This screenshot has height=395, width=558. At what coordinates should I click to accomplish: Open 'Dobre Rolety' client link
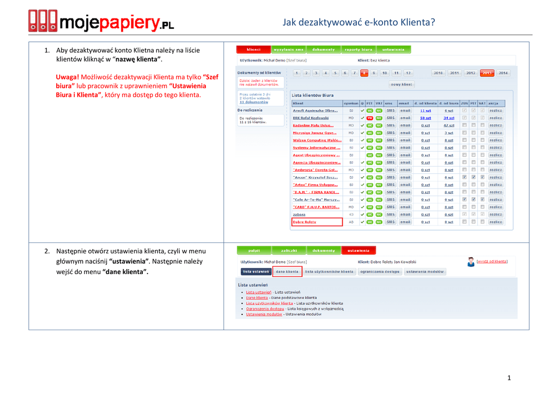(304, 222)
